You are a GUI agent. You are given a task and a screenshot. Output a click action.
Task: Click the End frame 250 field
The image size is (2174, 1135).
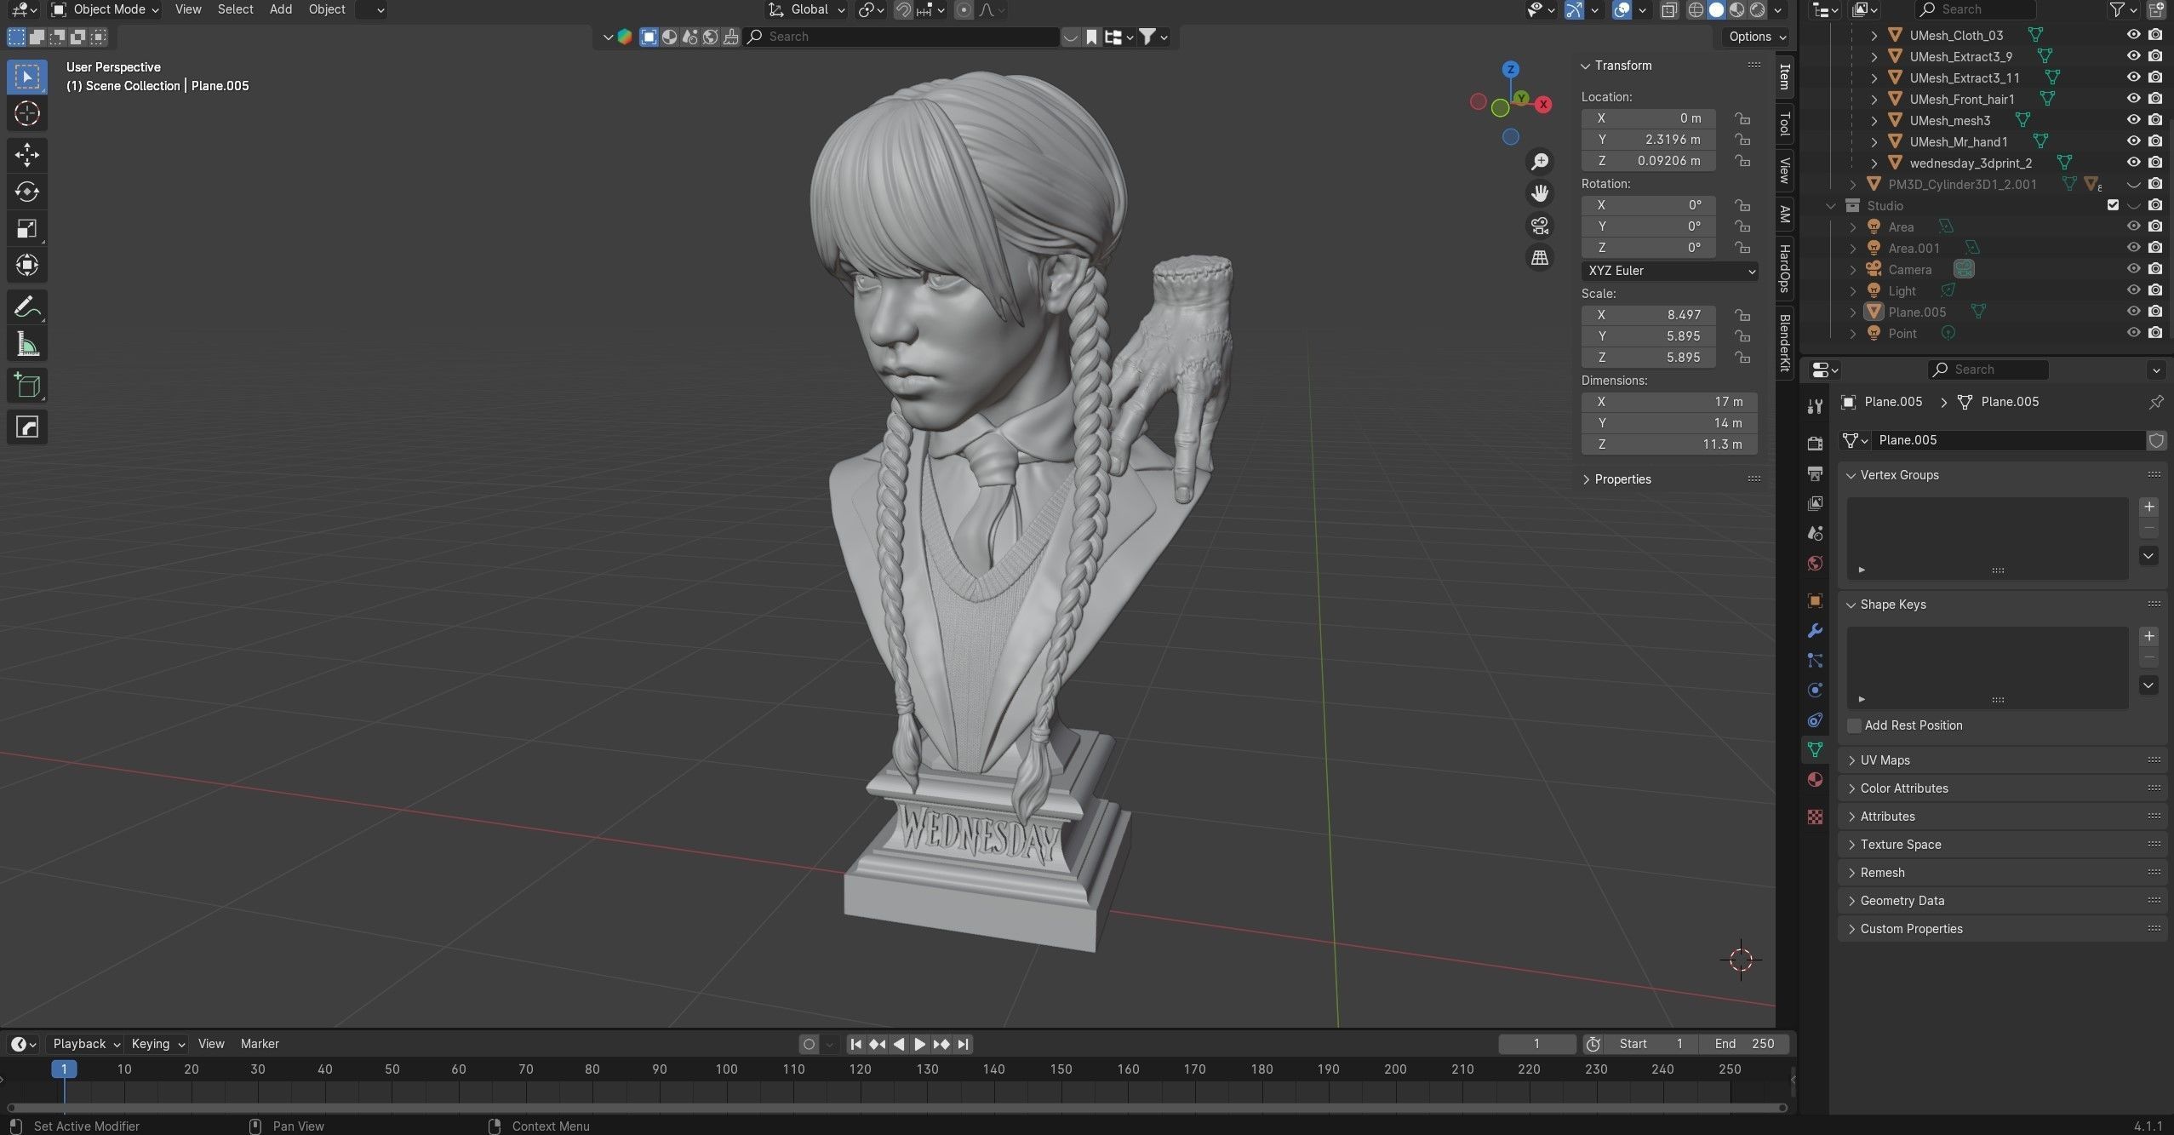(1743, 1044)
